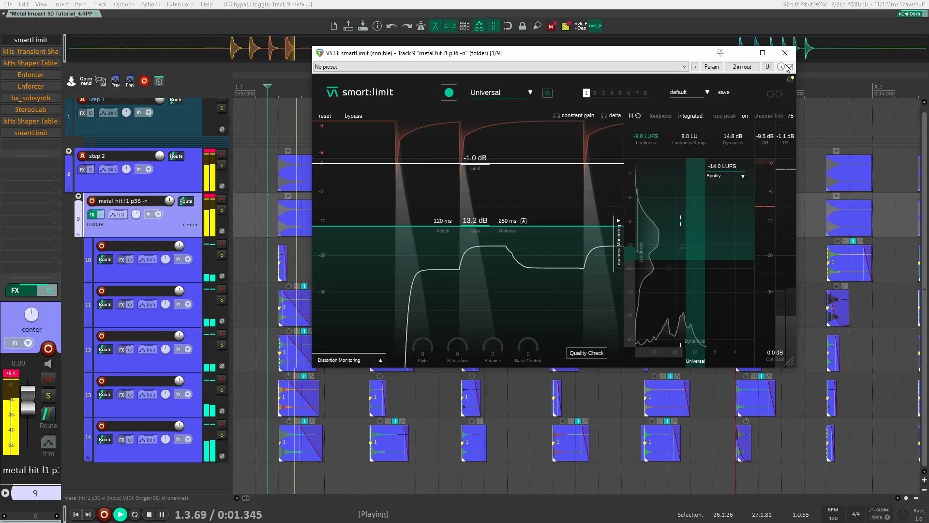Select StereoLab in the FX list
Screen dimensions: 929x523
(30, 109)
